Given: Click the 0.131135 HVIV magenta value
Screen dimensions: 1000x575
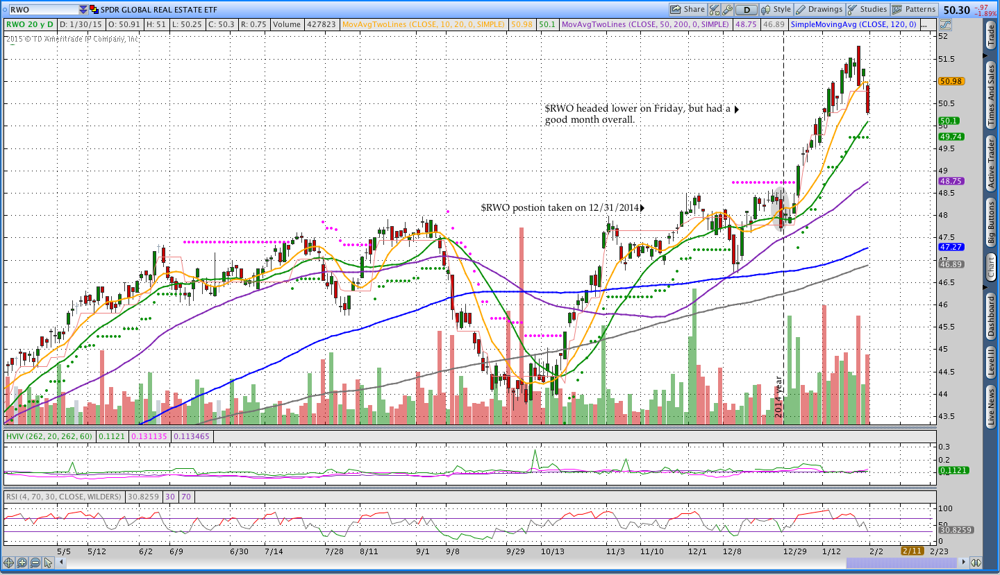Looking at the screenshot, I should [148, 436].
